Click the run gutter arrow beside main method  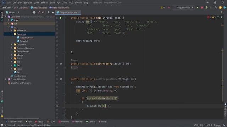coord(61,18)
